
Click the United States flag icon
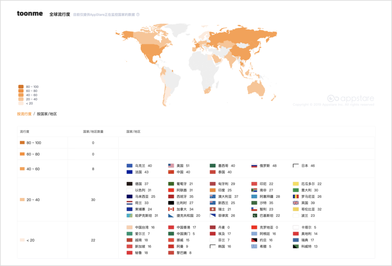tap(171, 166)
